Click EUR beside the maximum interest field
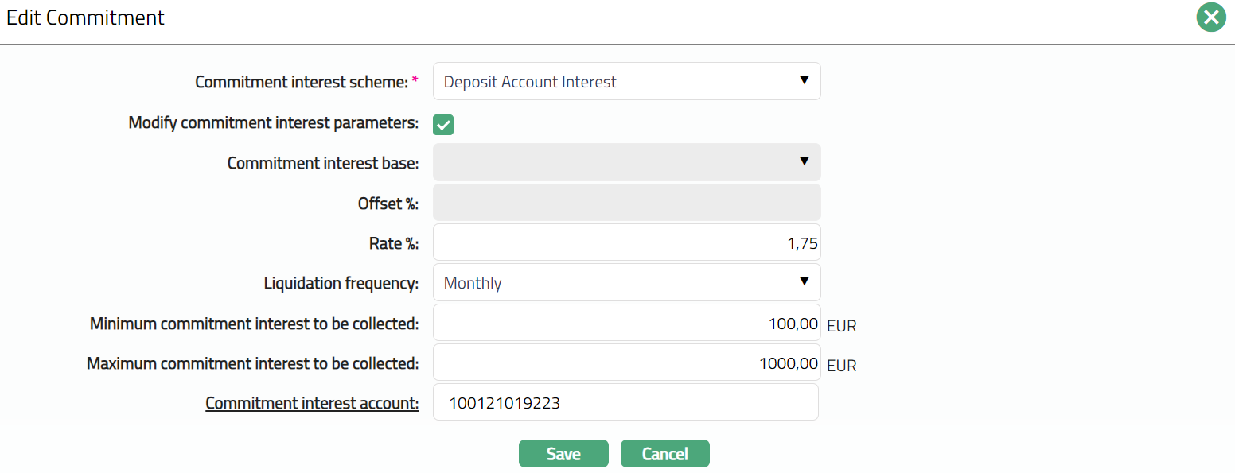 pos(841,366)
